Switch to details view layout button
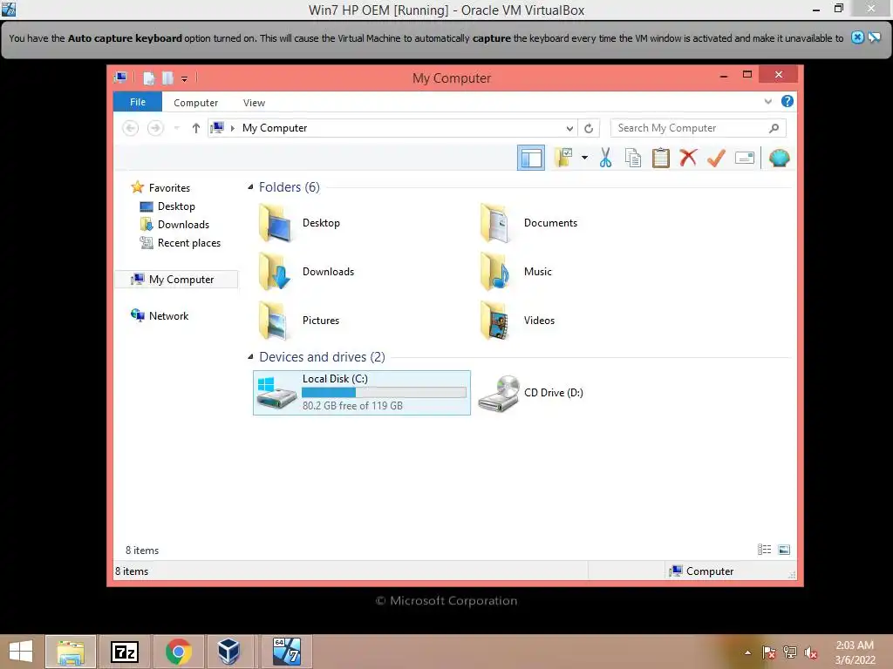This screenshot has height=669, width=893. pyautogui.click(x=764, y=550)
